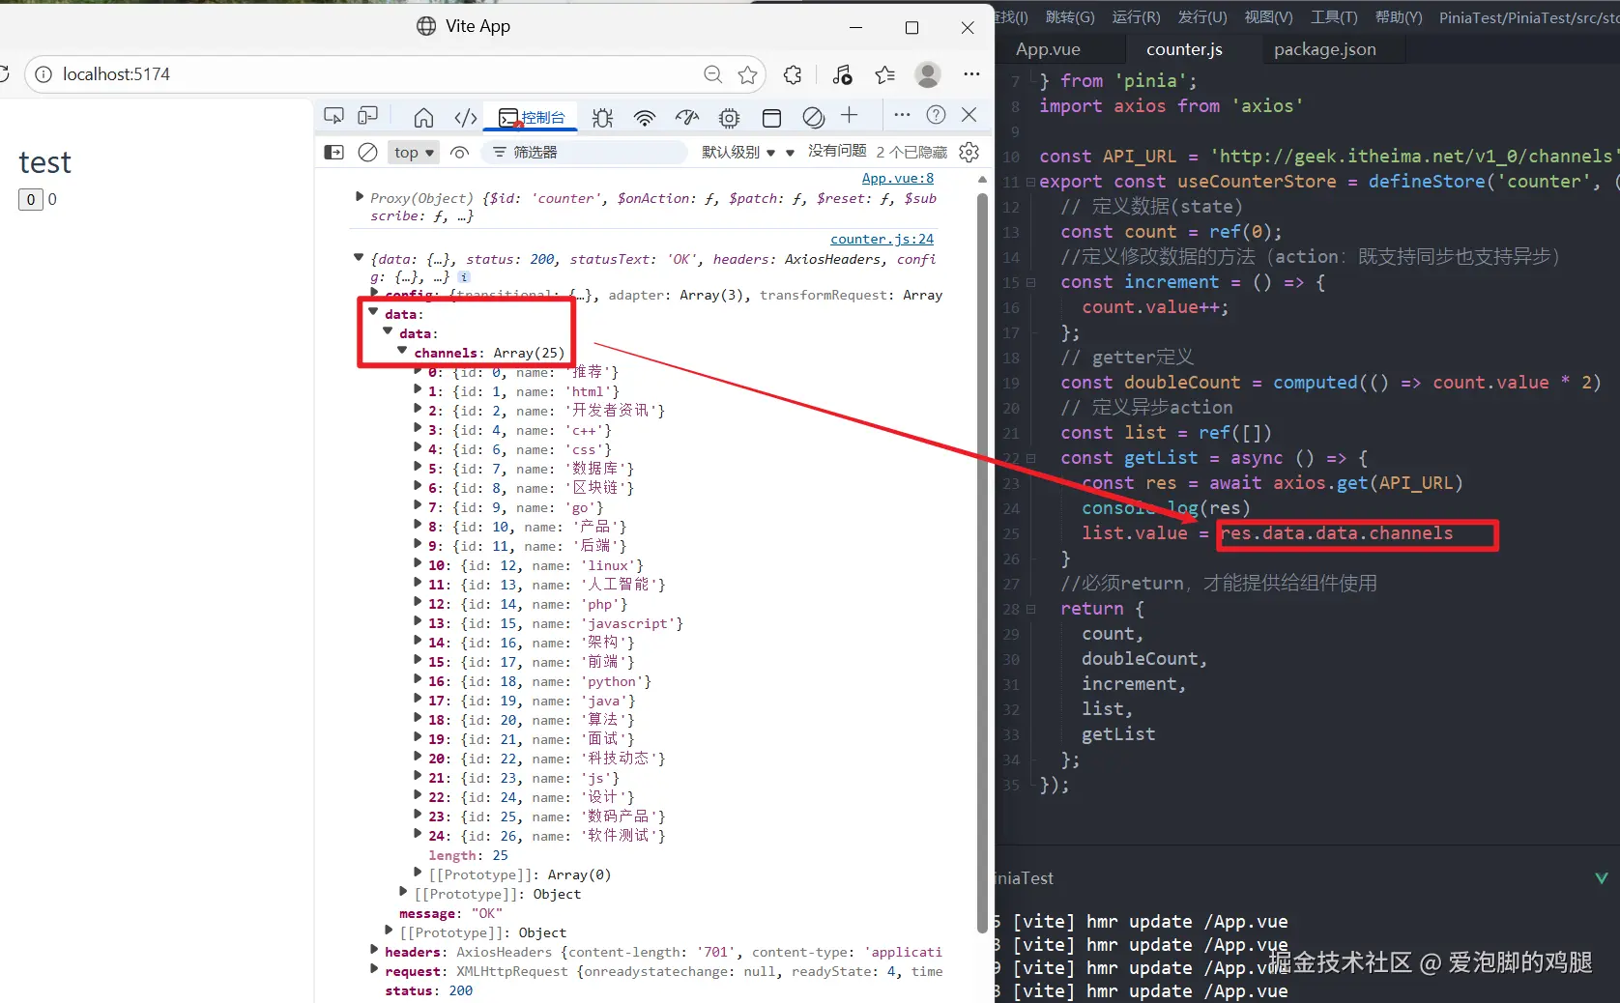
Task: Open console settings gear icon
Action: pyautogui.click(x=969, y=152)
